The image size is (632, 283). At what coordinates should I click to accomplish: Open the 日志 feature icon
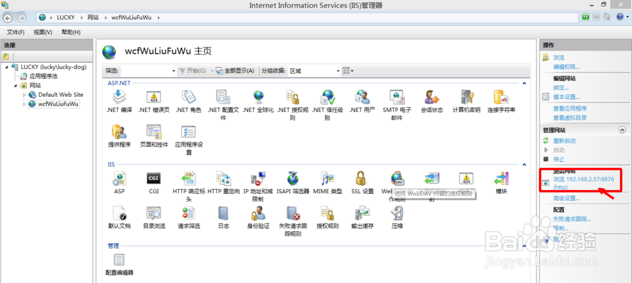pyautogui.click(x=223, y=214)
